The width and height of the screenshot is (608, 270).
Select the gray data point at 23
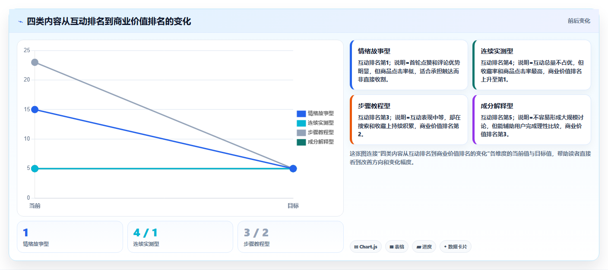(35, 63)
